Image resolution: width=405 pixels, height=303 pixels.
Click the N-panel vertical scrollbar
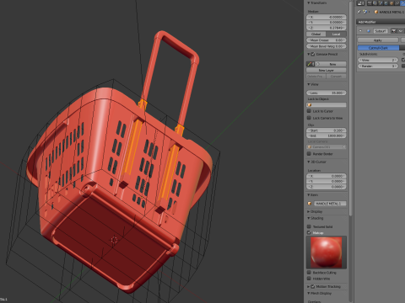350,109
